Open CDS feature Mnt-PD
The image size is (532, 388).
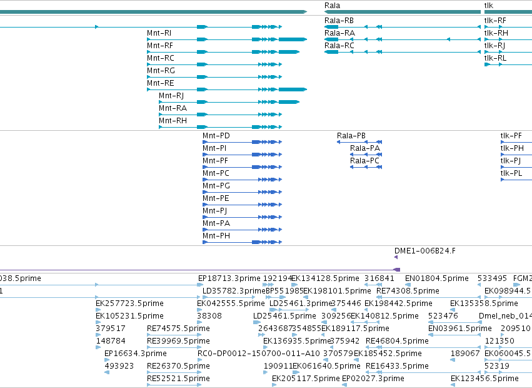(216, 136)
